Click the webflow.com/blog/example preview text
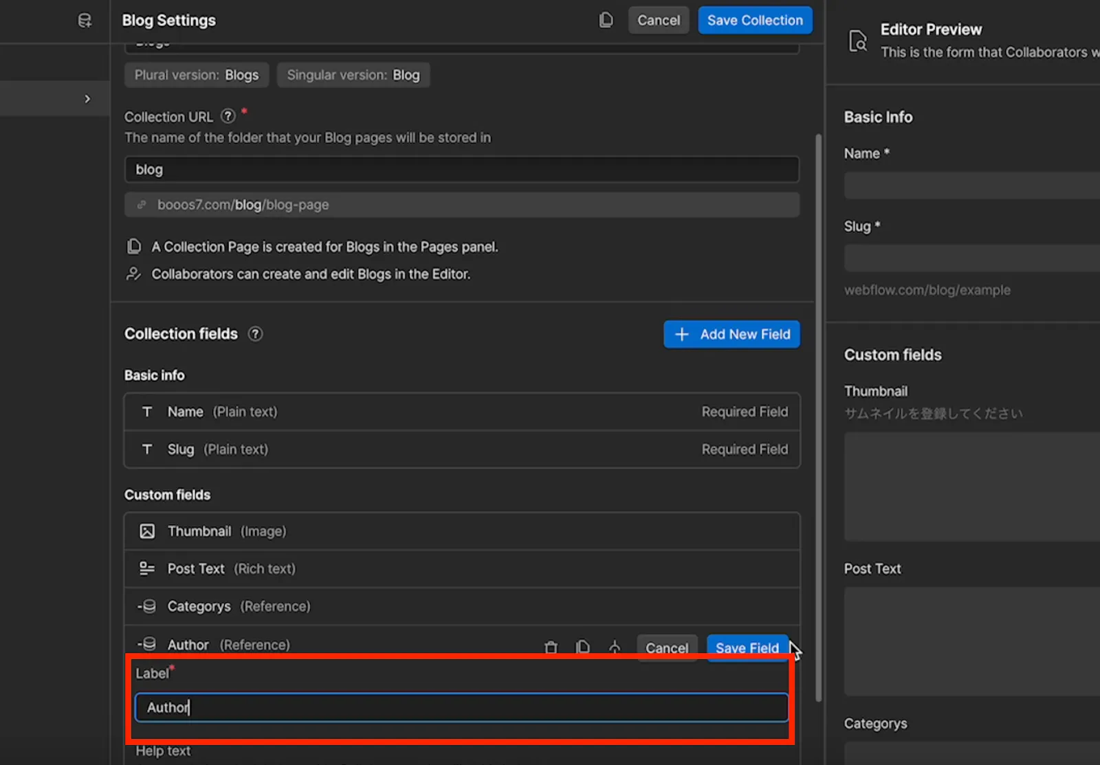 pyautogui.click(x=927, y=290)
